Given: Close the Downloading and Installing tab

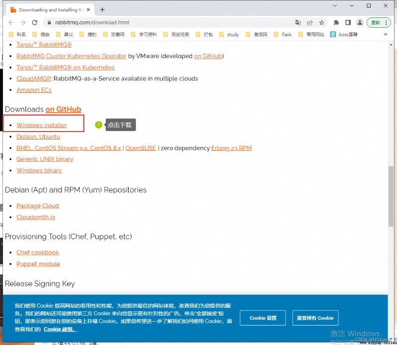Looking at the screenshot, I should (88, 9).
